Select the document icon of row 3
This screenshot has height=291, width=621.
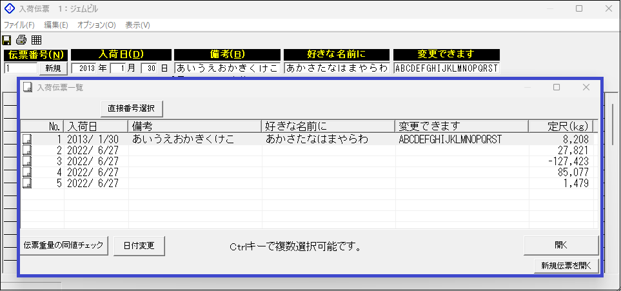coord(27,161)
